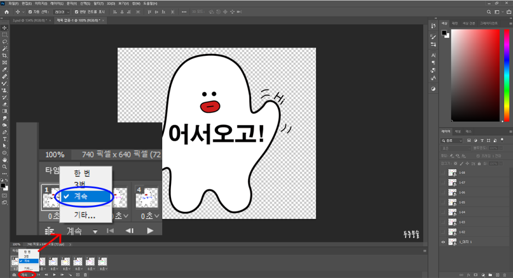Select the Crop tool
The height and width of the screenshot is (278, 513).
pyautogui.click(x=4, y=55)
